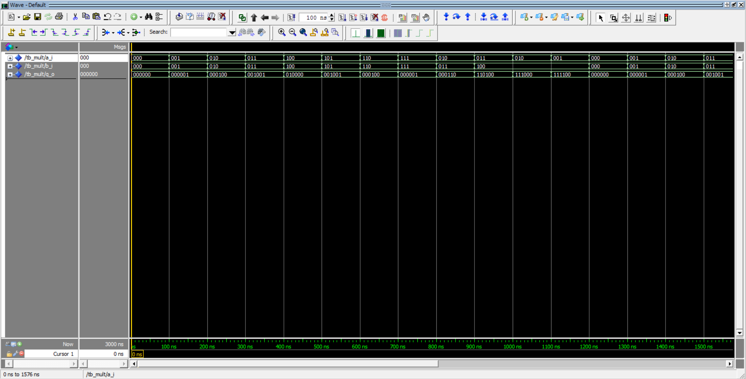Screen dimensions: 746x379
Task: Zoom in on the active cursor
Action: click(314, 33)
